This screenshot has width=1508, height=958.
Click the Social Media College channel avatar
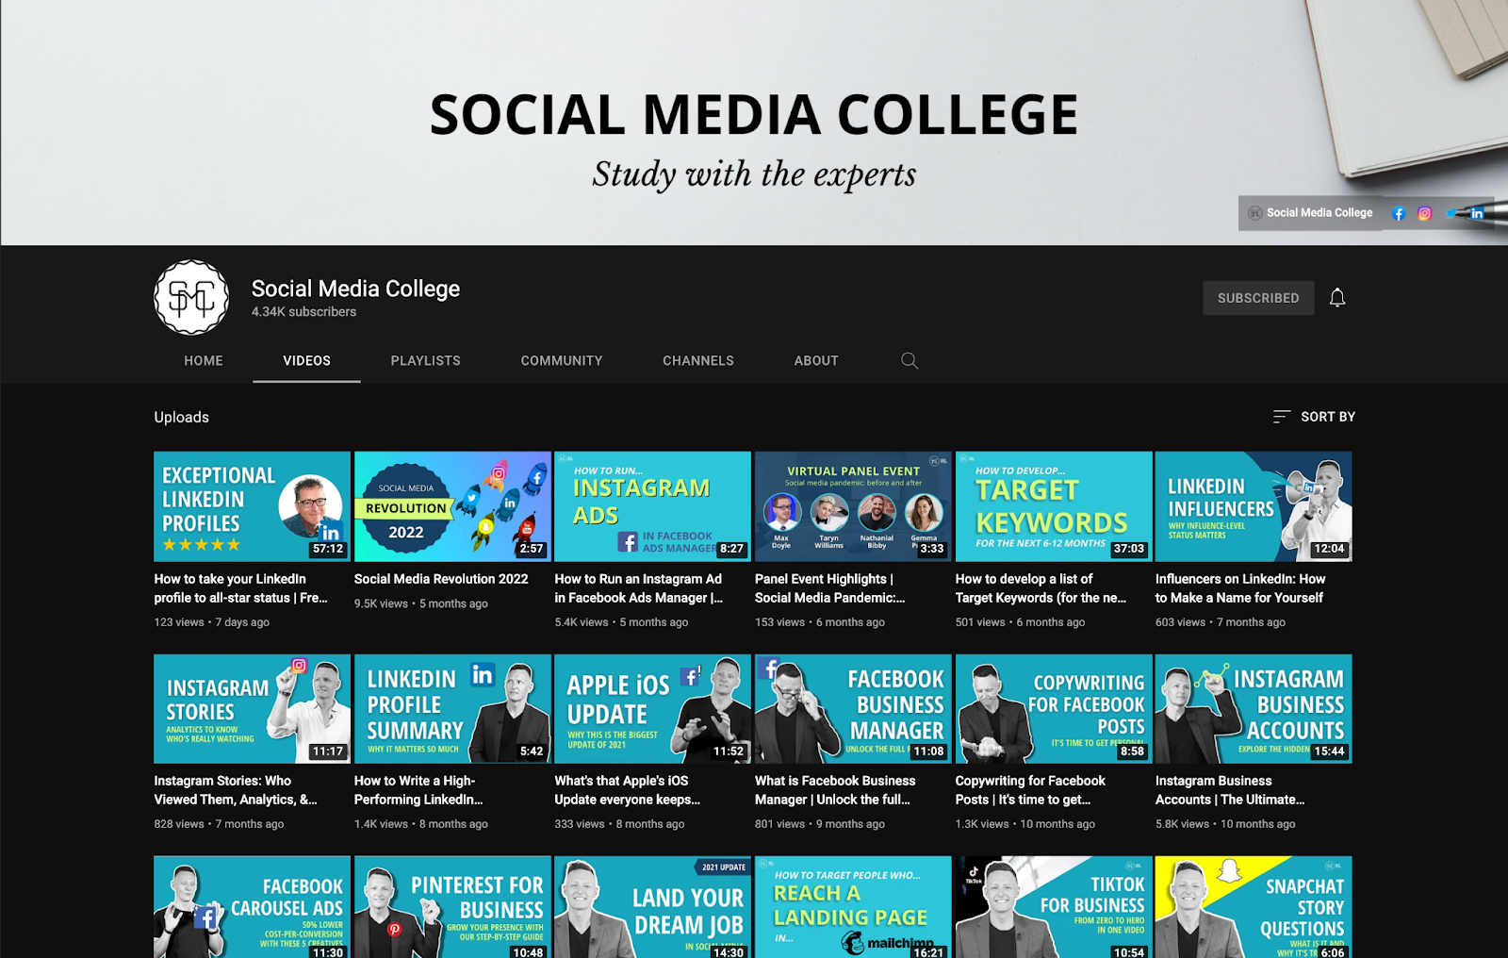click(x=191, y=298)
